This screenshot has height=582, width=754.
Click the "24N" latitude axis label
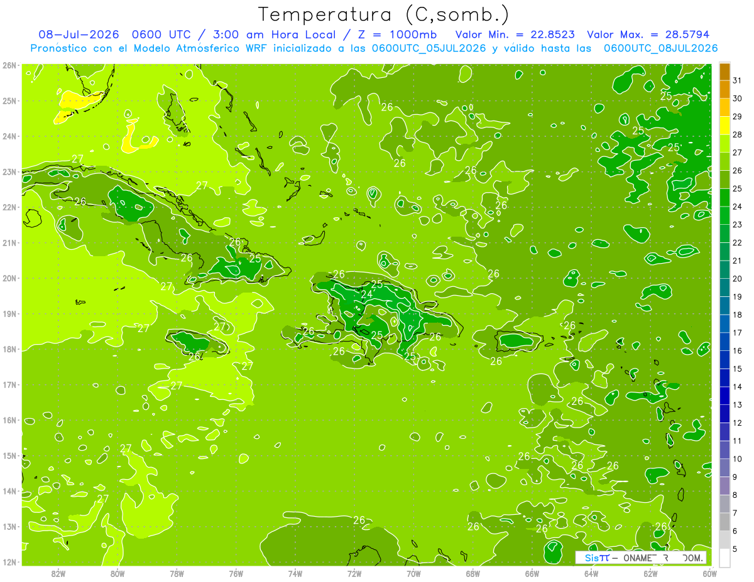[x=9, y=136]
